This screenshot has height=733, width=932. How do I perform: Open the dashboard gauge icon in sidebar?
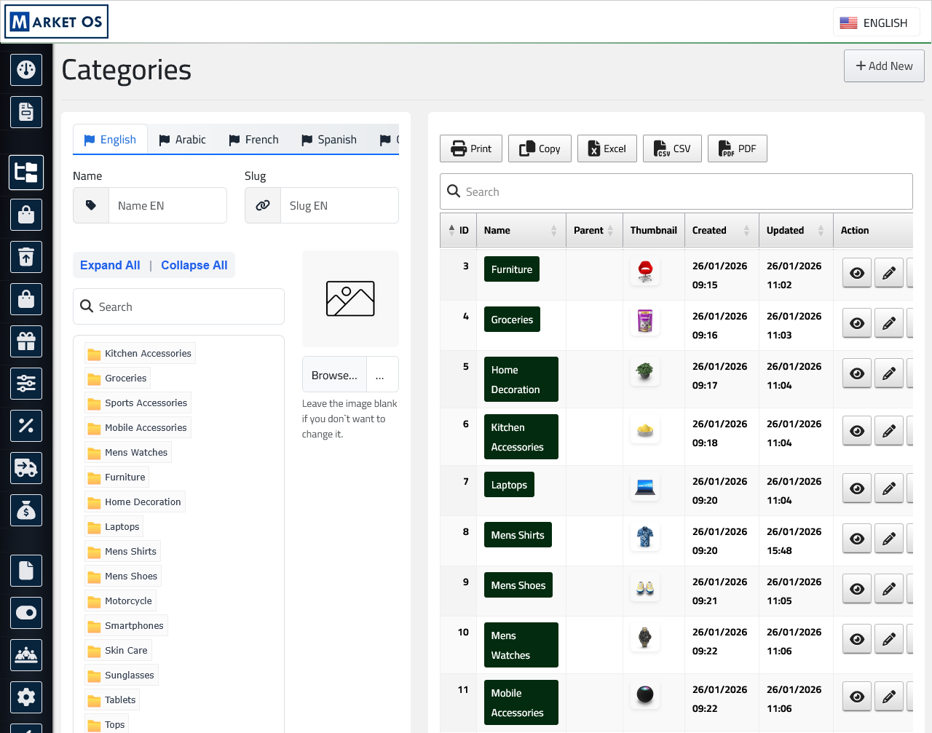click(x=26, y=70)
